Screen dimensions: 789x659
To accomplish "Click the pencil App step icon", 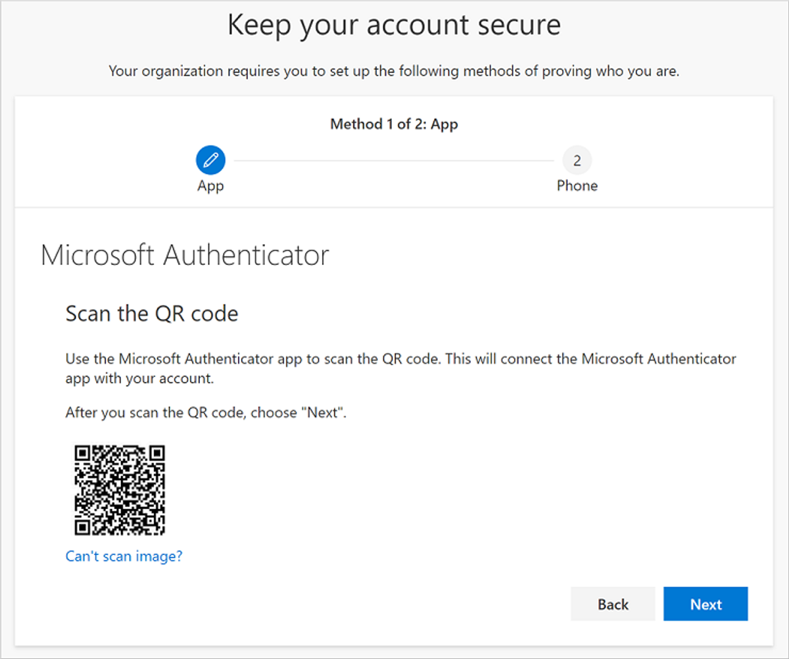I will pyautogui.click(x=210, y=160).
